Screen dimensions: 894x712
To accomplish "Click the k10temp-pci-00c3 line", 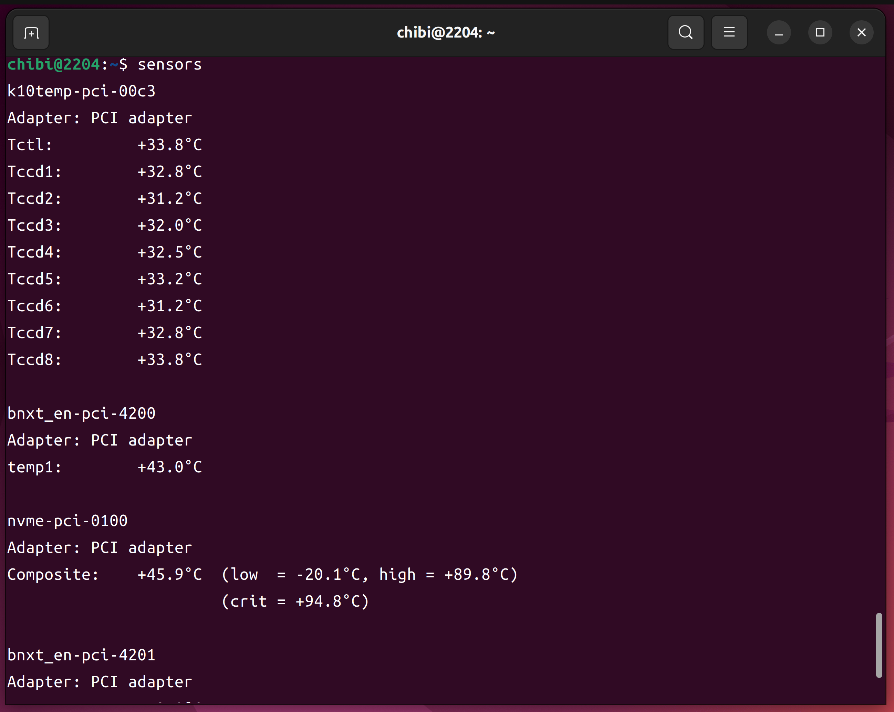I will click(x=81, y=91).
